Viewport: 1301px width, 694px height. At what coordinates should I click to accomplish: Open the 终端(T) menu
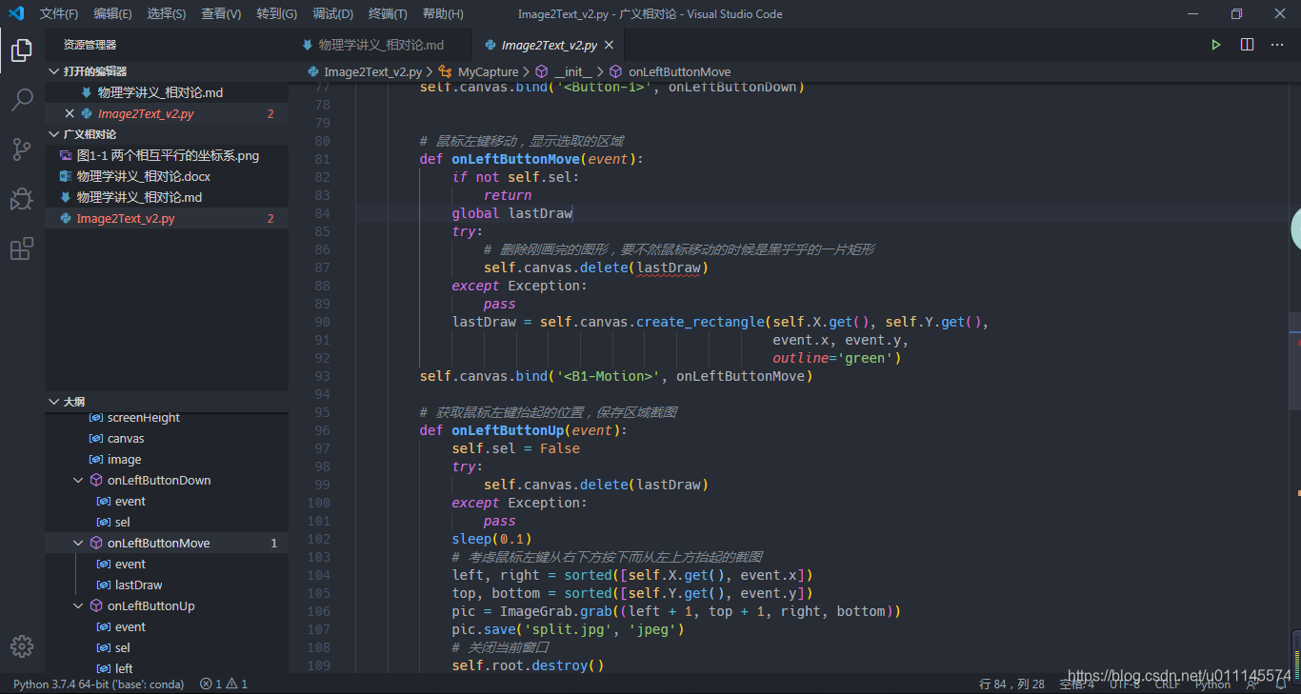(388, 13)
